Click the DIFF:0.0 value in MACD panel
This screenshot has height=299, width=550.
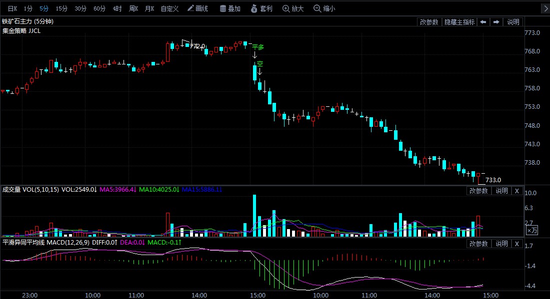pos(104,242)
